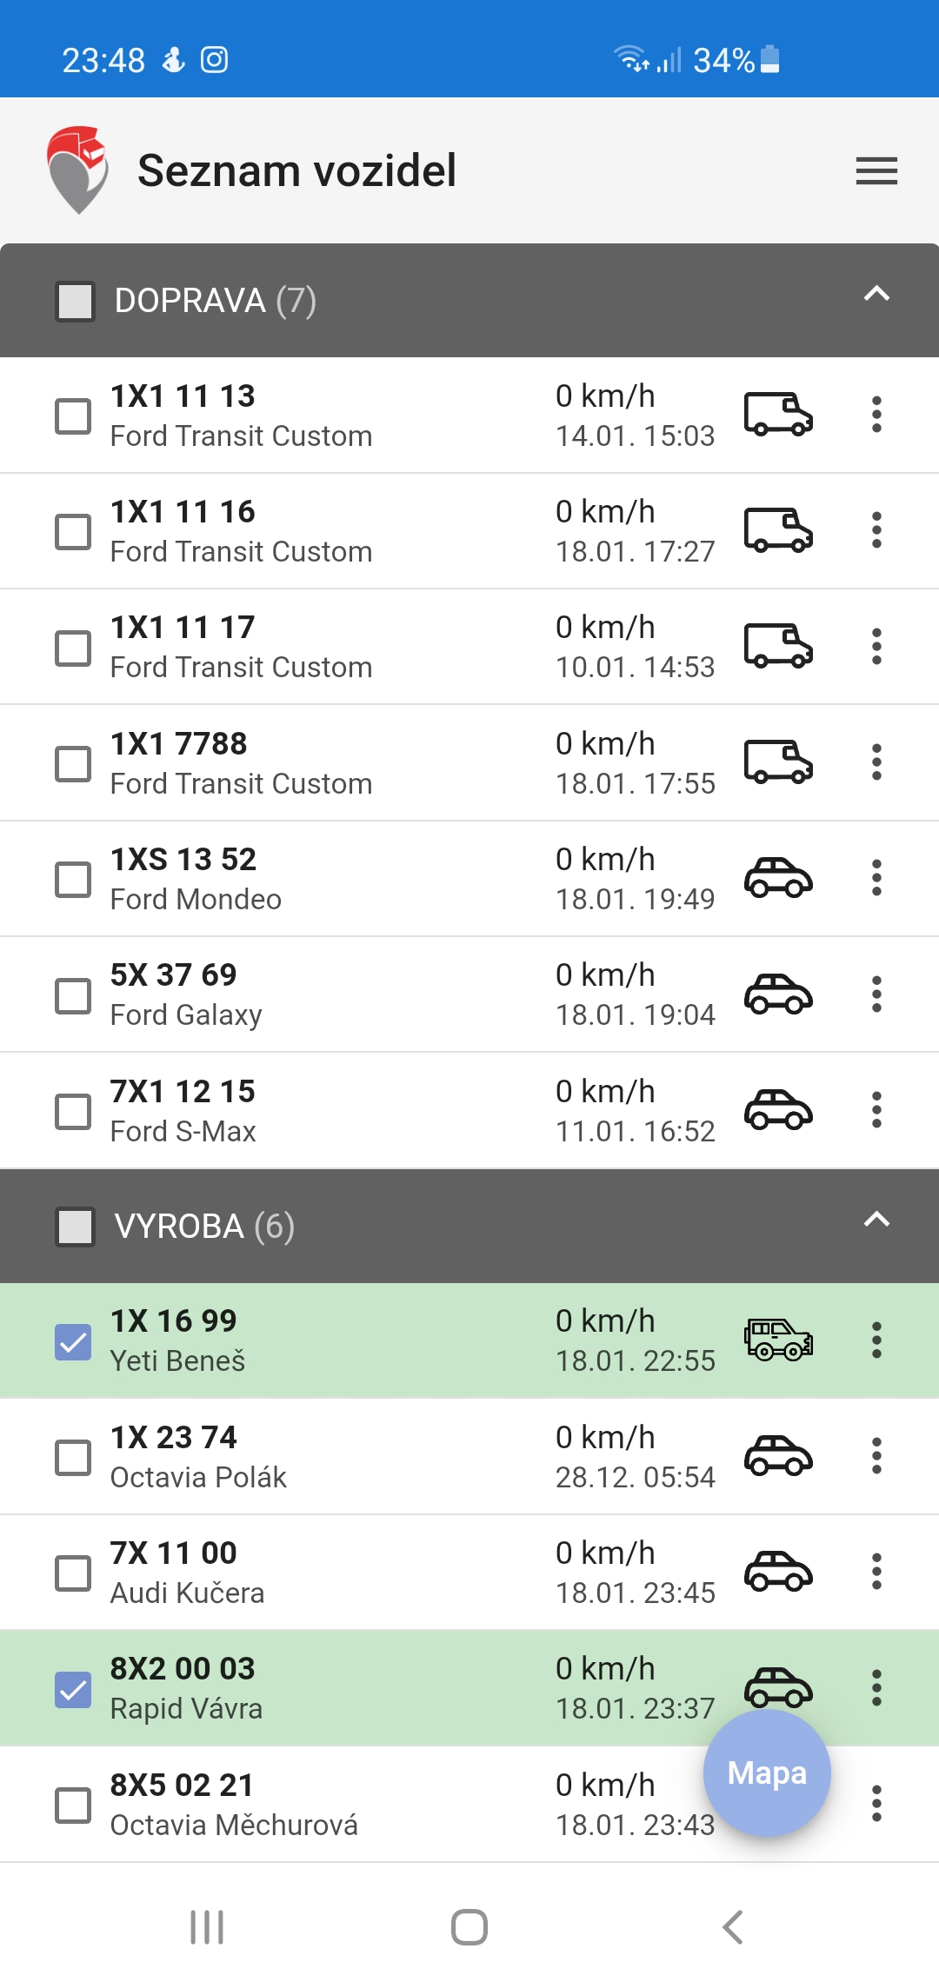Collapse the VYROBA group
This screenshot has width=939, height=1982.
876,1220
